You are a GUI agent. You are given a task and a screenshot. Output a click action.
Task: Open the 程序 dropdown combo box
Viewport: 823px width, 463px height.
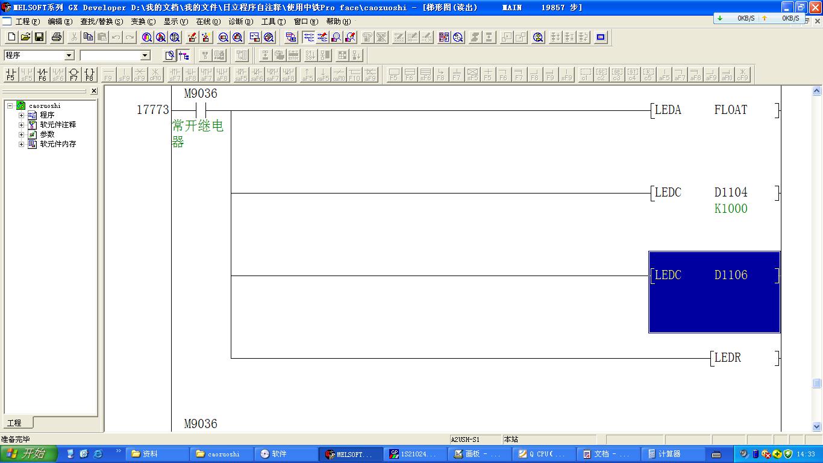(x=69, y=55)
